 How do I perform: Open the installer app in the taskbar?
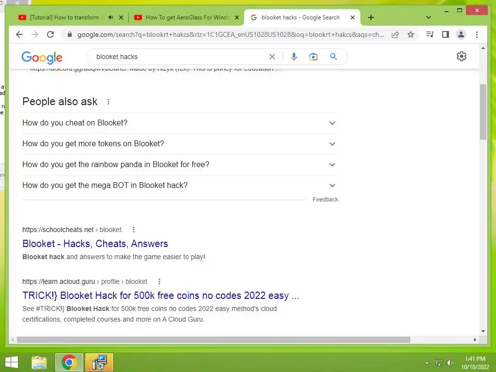click(99, 362)
